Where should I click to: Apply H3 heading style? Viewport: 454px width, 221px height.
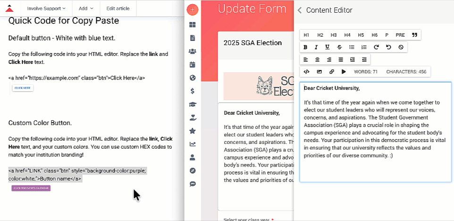point(334,35)
